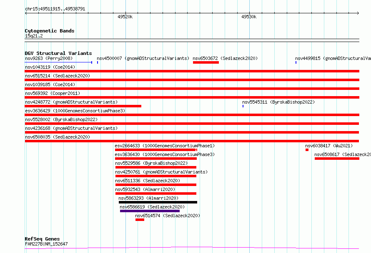The width and height of the screenshot is (371, 253).
Task: Select esv3636430 (1000GenomesConsortiumPhase3) label
Action: (165, 154)
